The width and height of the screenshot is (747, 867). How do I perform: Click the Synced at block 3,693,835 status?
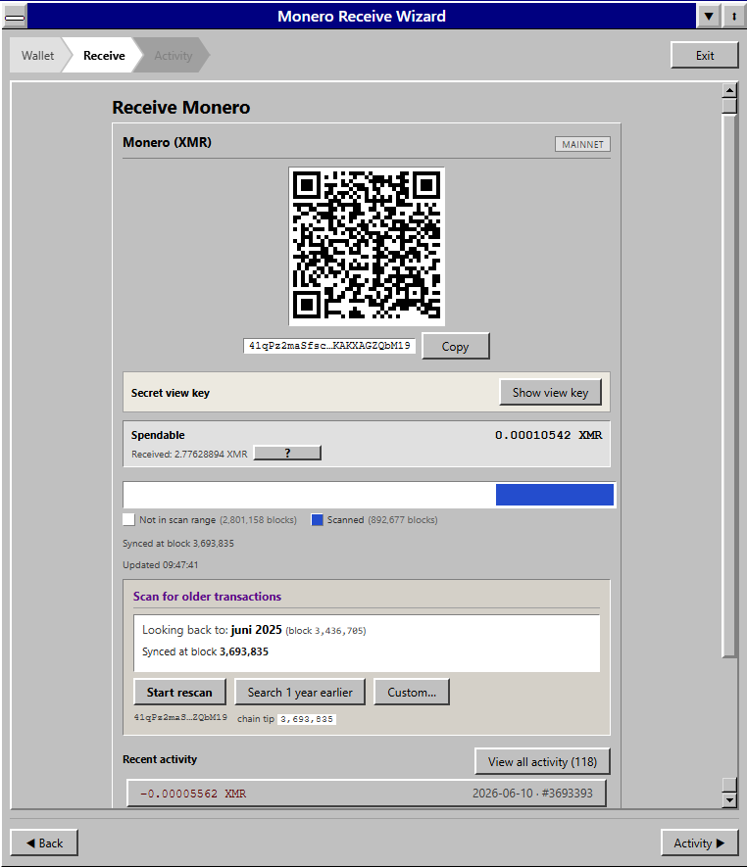tap(178, 543)
